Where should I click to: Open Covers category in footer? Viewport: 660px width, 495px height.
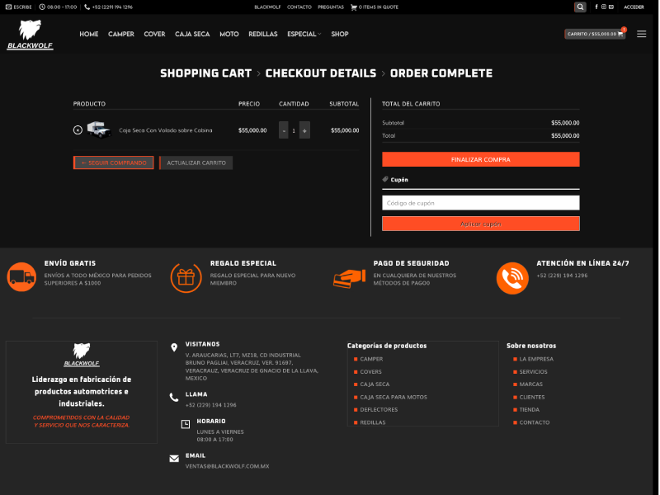click(x=370, y=372)
